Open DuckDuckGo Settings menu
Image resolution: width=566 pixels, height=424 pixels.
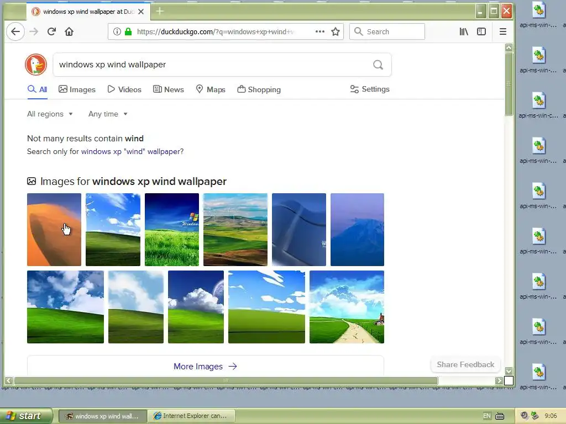tap(370, 89)
